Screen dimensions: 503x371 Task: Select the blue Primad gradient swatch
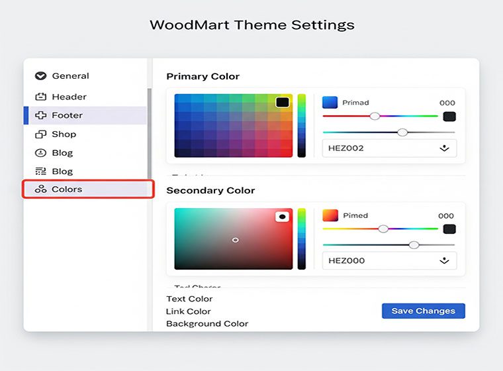pos(330,103)
